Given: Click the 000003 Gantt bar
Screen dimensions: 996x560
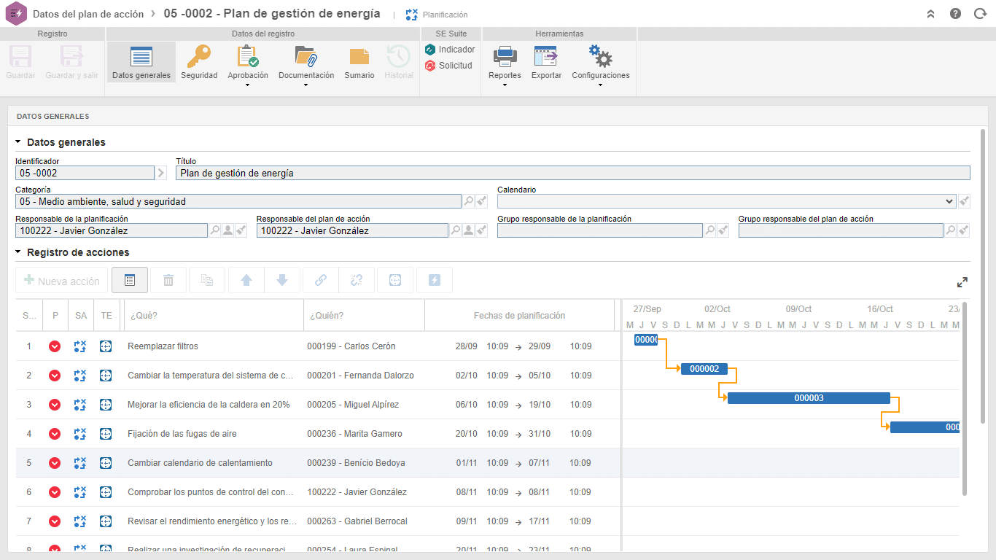Looking at the screenshot, I should [809, 398].
